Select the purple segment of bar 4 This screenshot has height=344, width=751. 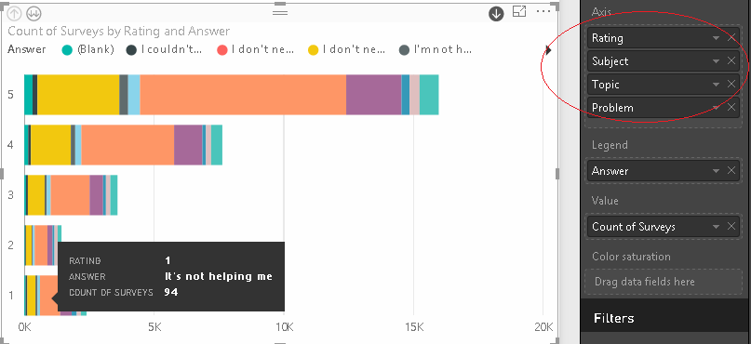pyautogui.click(x=188, y=145)
